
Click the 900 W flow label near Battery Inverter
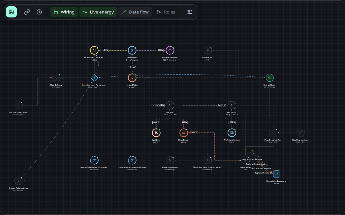pos(160,50)
